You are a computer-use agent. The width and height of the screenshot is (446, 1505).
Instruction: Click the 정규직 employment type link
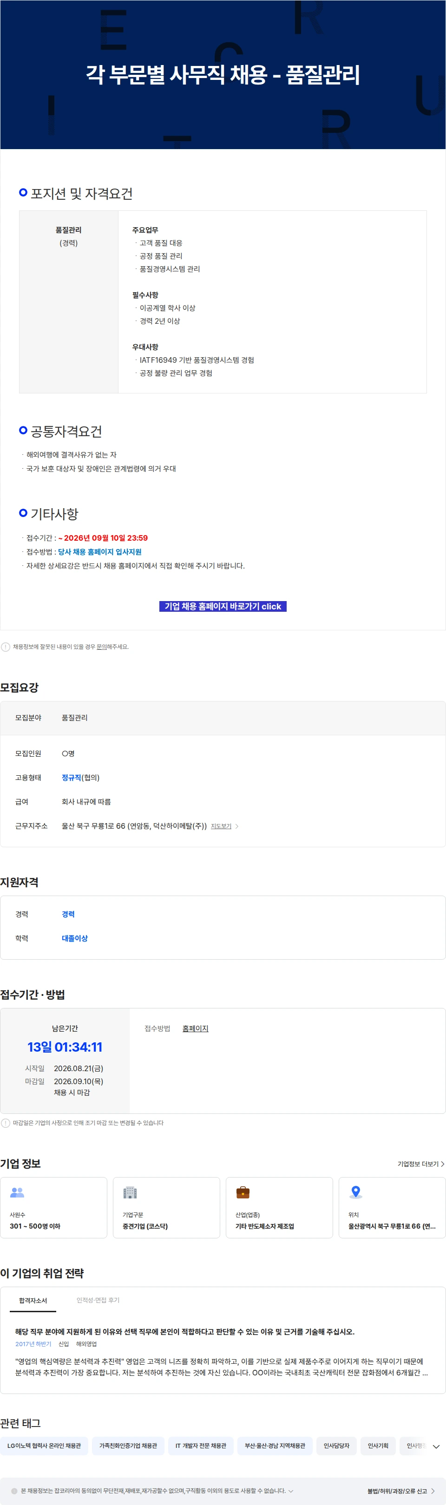[x=71, y=778]
